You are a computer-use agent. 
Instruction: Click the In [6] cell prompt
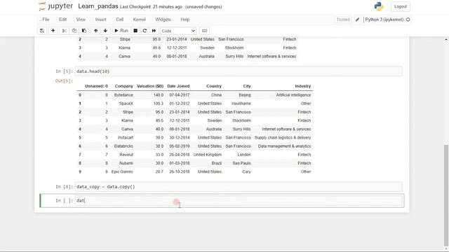[64, 187]
